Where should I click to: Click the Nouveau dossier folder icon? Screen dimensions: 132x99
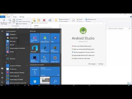(x=56, y=20)
